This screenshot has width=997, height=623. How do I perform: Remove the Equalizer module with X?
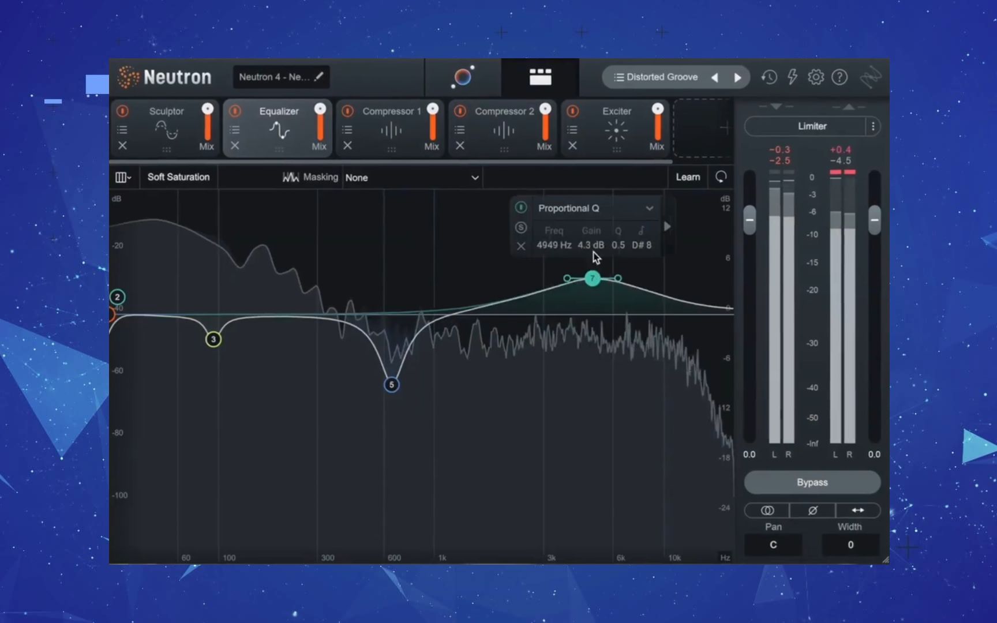(x=235, y=145)
